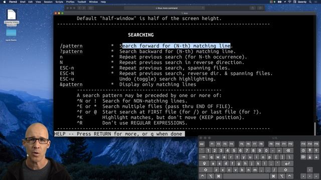Screen dimensions: 321x180
Task: Open the Toolbelt menu
Action: (81, 2)
